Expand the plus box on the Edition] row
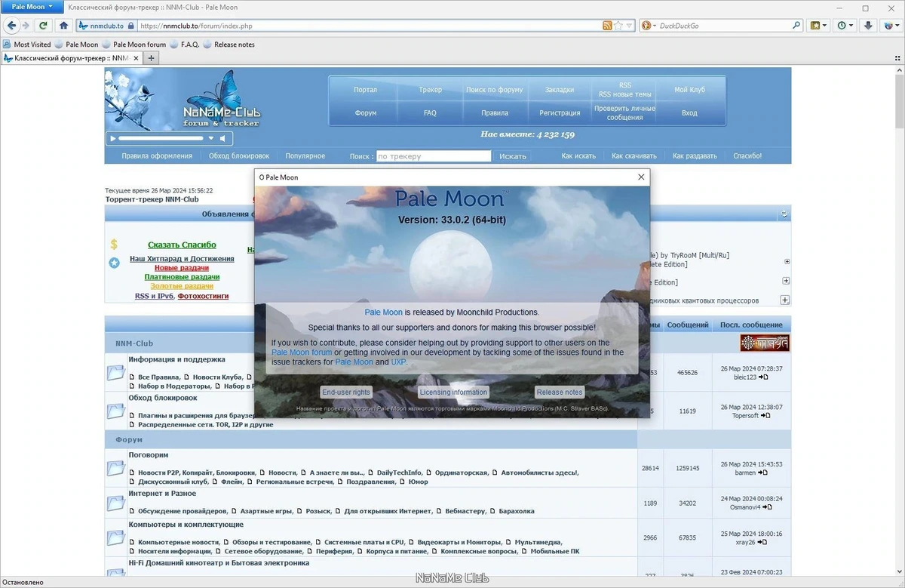The height and width of the screenshot is (588, 905). (x=786, y=281)
